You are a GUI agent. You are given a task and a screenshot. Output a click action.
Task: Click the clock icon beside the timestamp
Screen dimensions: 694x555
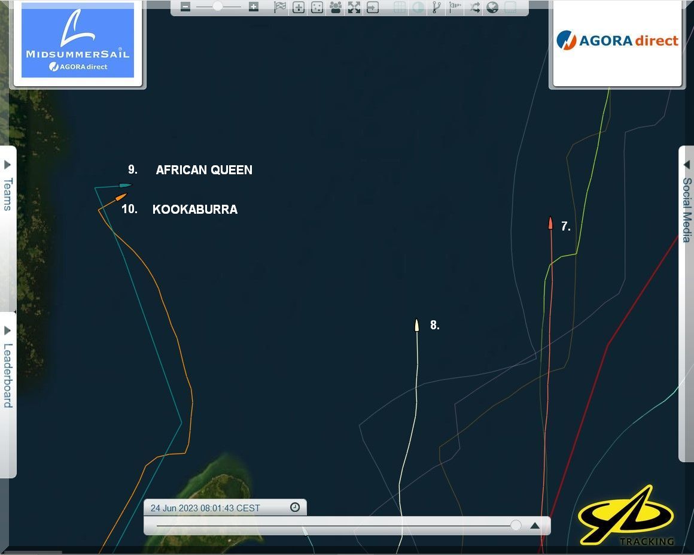(295, 507)
